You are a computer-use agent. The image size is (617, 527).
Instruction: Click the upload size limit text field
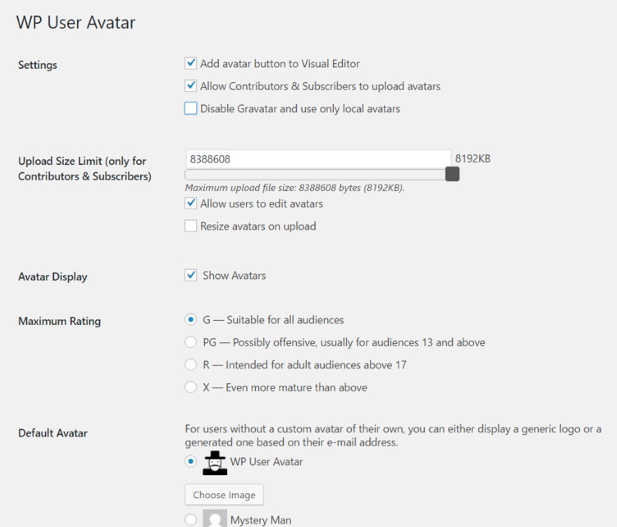point(318,159)
